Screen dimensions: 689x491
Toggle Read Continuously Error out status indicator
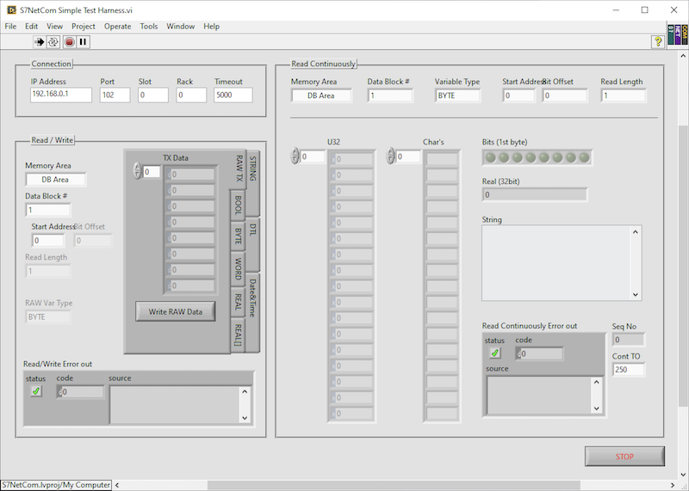click(494, 353)
